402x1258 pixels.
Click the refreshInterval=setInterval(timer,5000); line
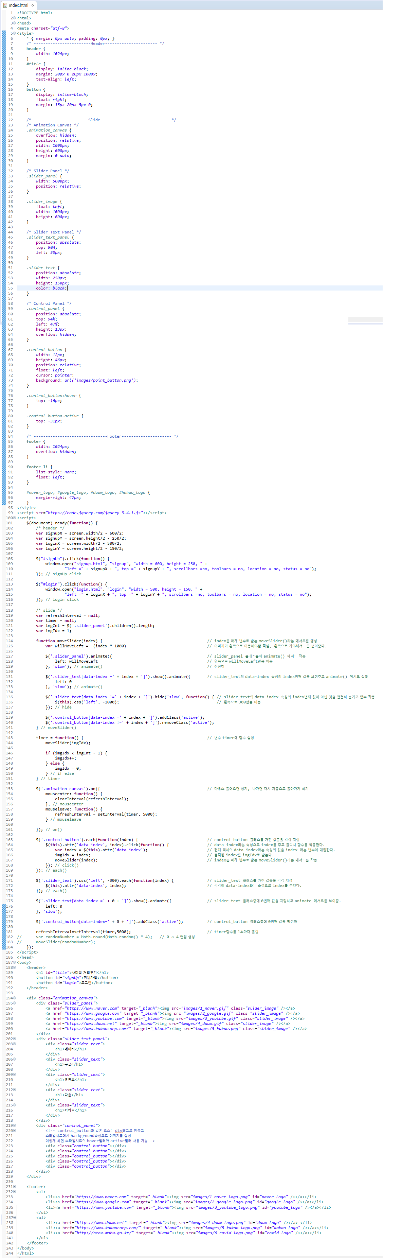(x=84, y=932)
